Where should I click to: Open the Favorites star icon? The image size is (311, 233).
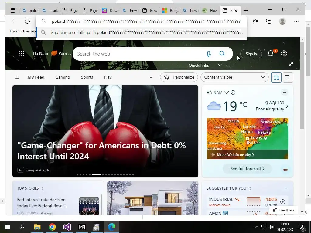pos(255,21)
